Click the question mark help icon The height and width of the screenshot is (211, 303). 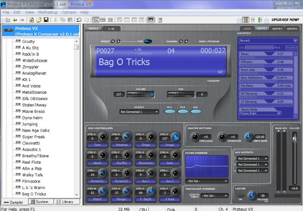160,20
